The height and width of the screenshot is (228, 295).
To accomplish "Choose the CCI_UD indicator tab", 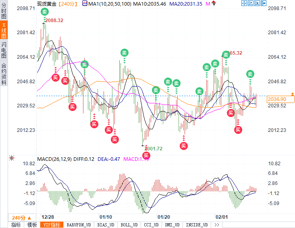I will point(151,225).
